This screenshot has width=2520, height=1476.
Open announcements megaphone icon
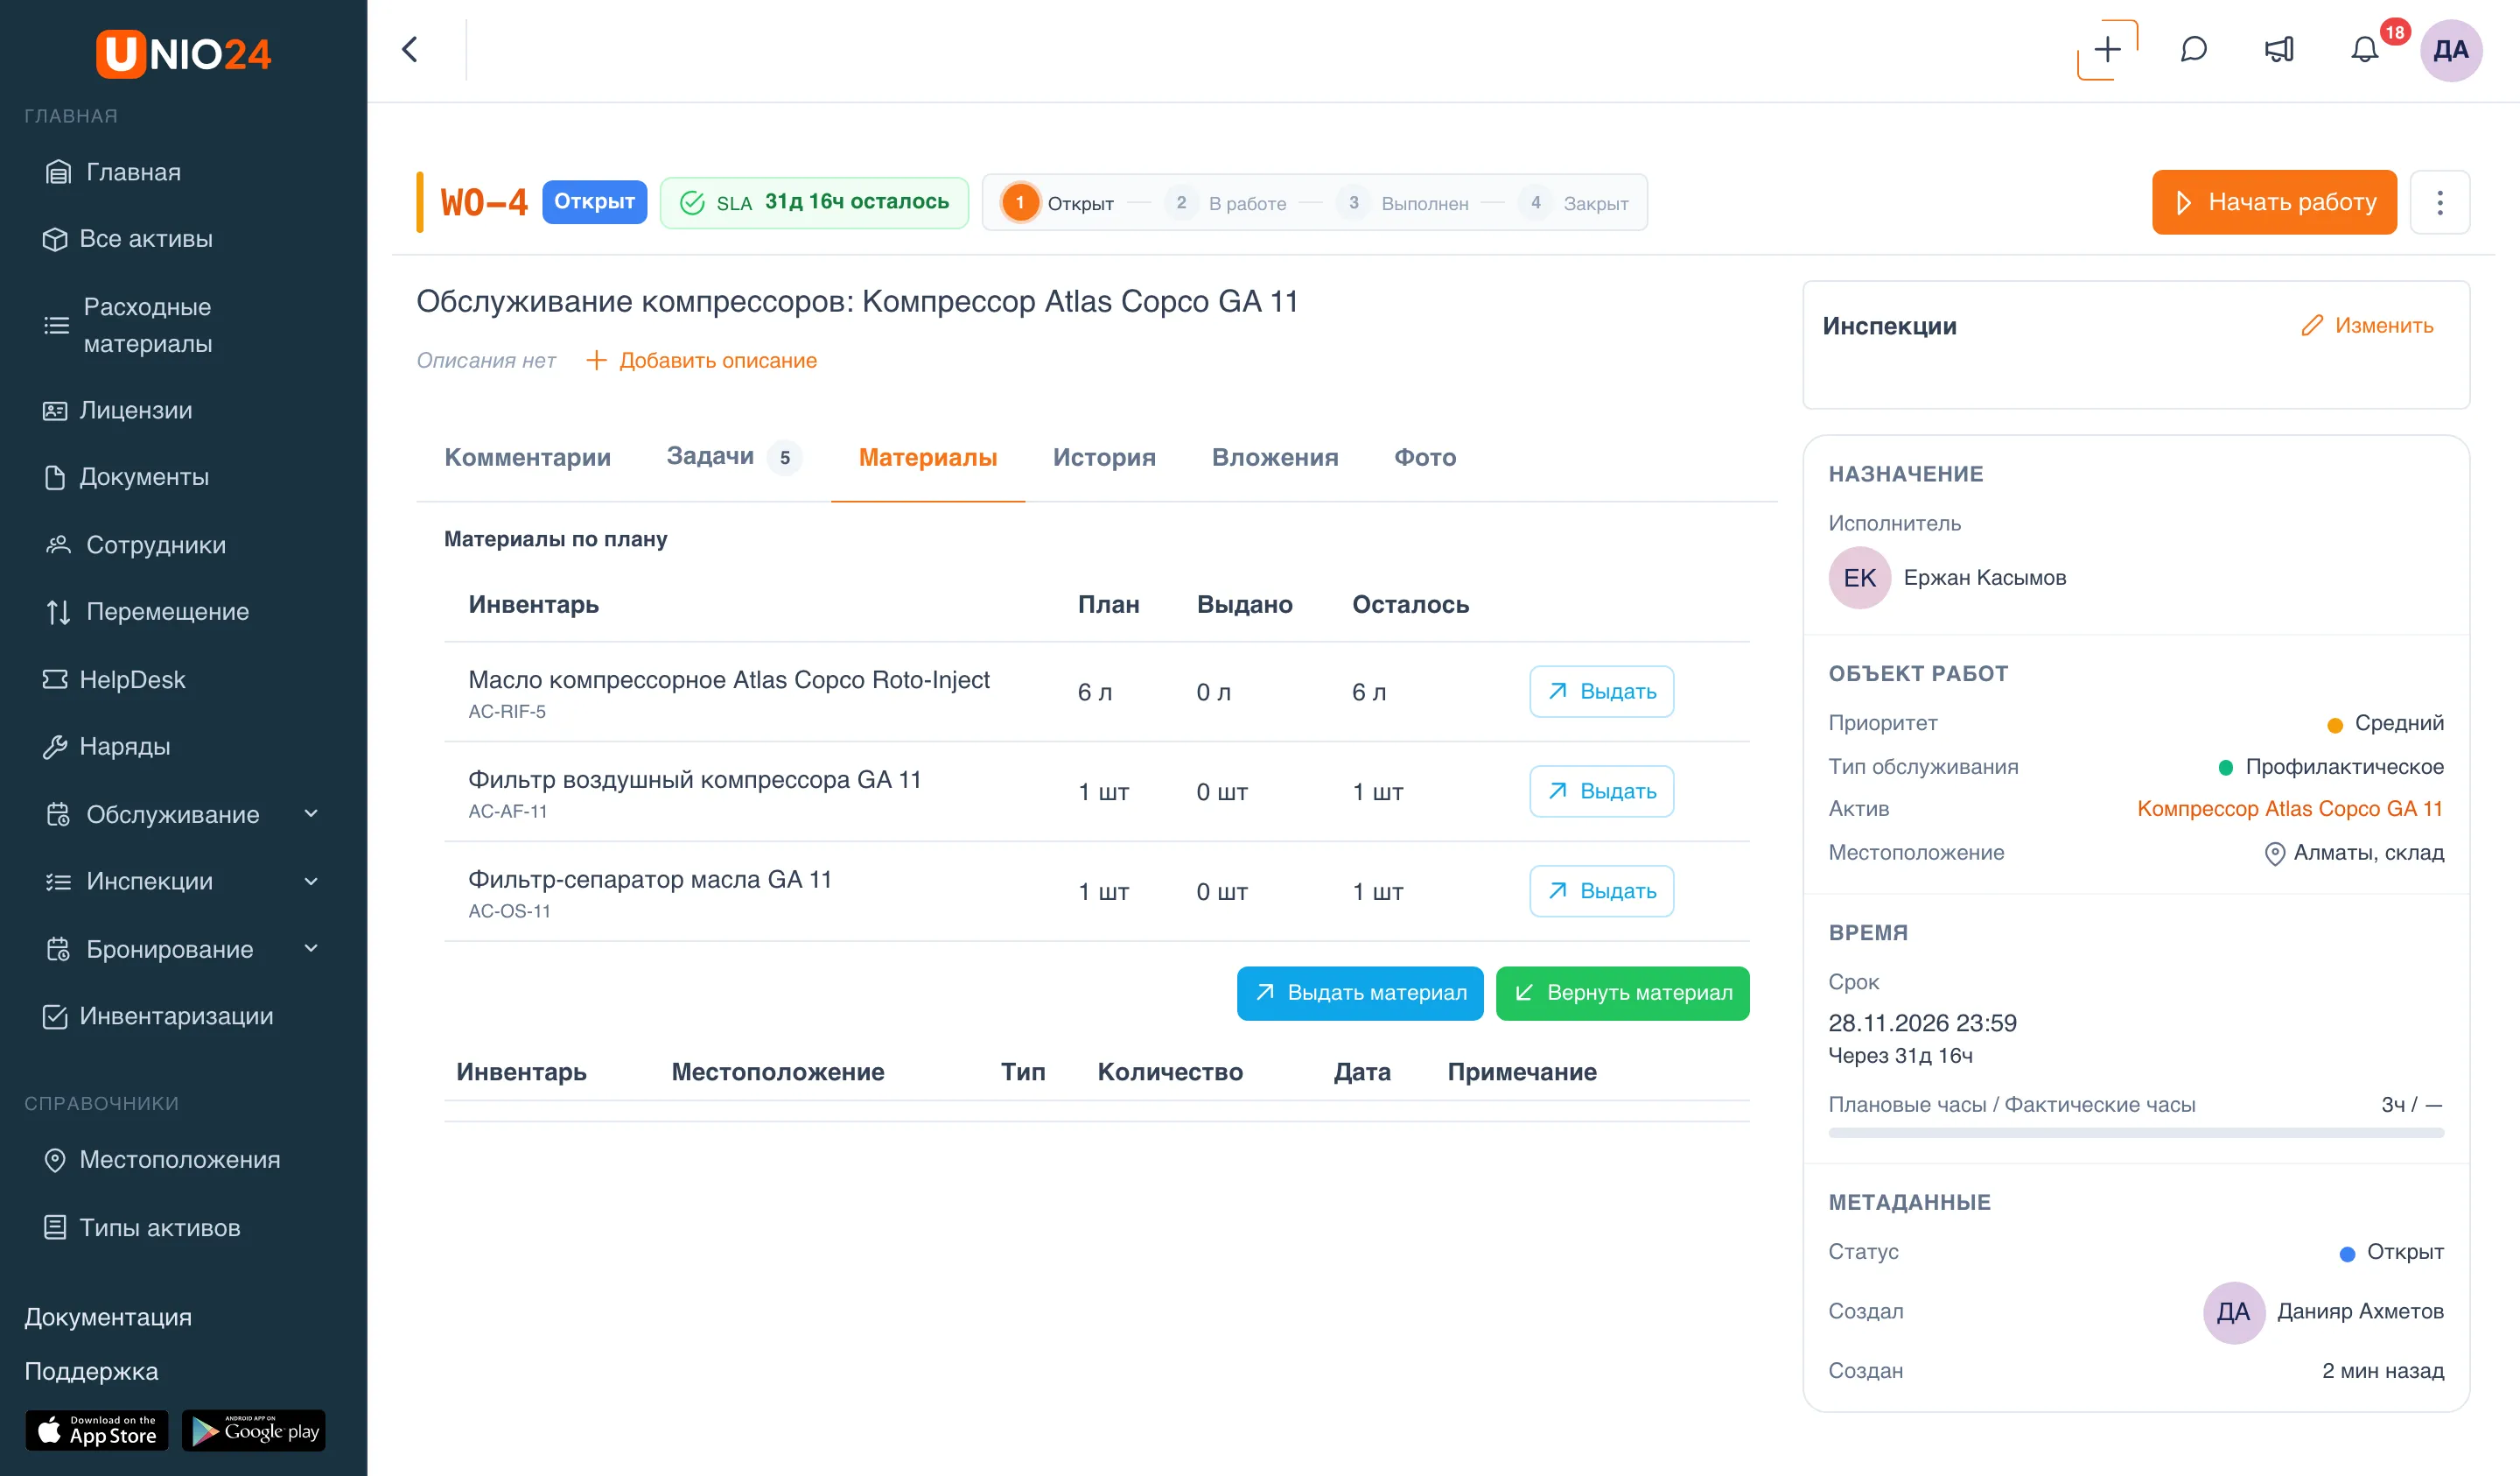click(2279, 50)
